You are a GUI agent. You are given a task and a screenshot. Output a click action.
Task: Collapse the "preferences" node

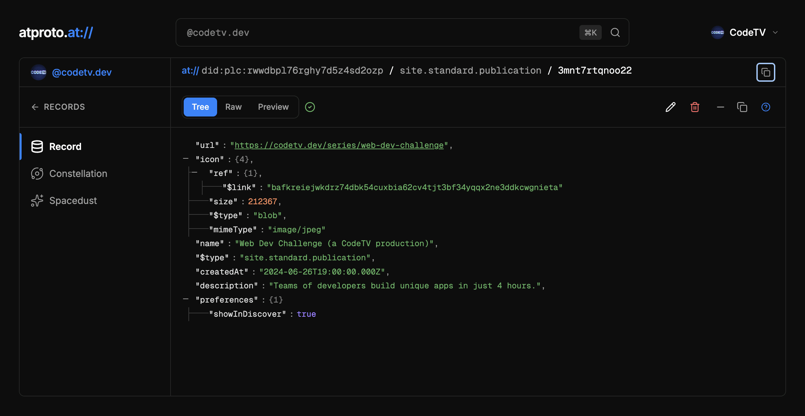(x=186, y=299)
